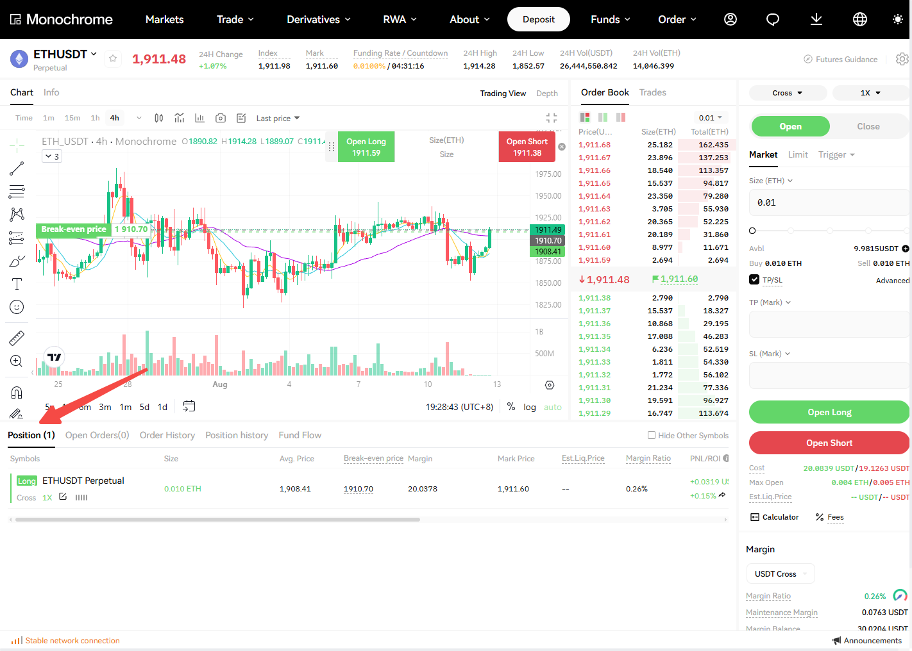Open chart scale settings gear icon
Screen dimensions: 912x651
tap(550, 385)
